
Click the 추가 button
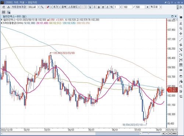[x=56, y=7]
